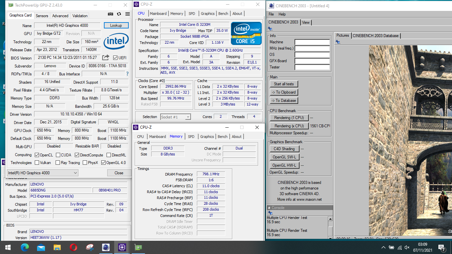This screenshot has width=452, height=254.
Task: Click the pin icon under CINEBENCH 2003 tab
Action: click(270, 29)
